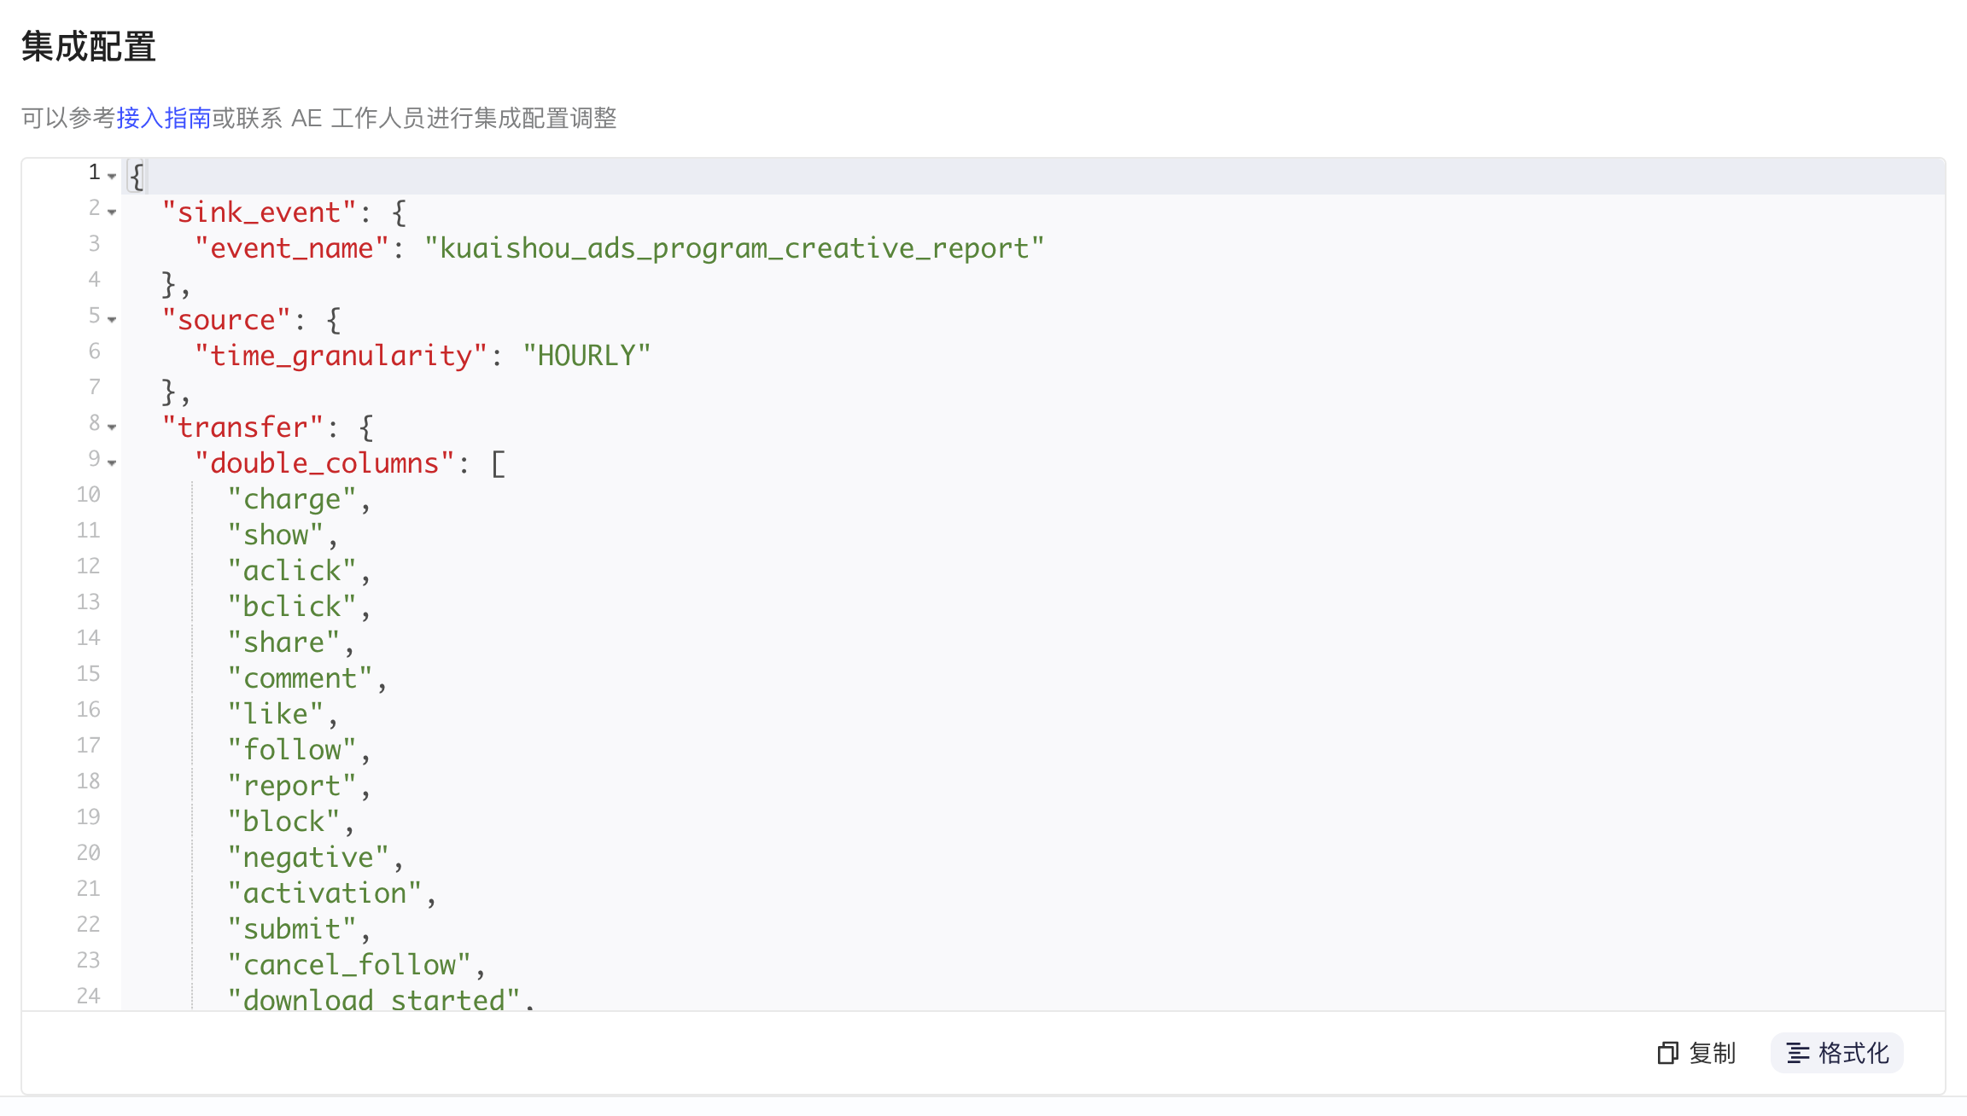The width and height of the screenshot is (1967, 1116).
Task: Collapse the double_columns array on line 9
Action: pos(112,462)
